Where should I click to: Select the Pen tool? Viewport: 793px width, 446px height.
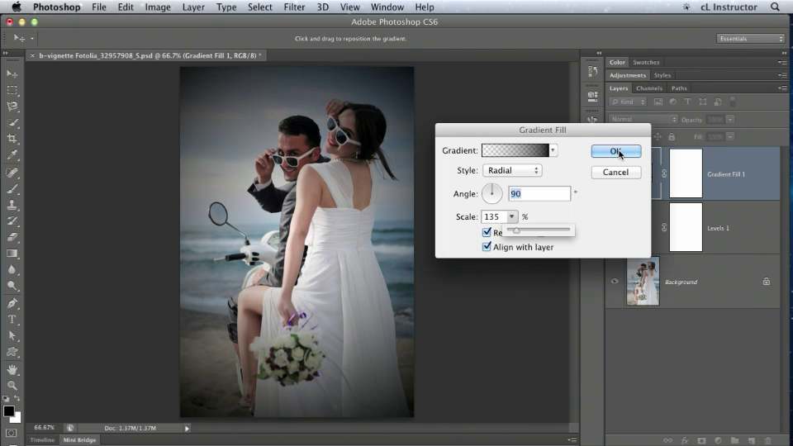(x=12, y=303)
